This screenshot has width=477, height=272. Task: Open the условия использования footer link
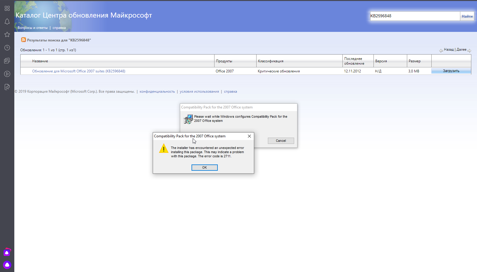pos(199,91)
